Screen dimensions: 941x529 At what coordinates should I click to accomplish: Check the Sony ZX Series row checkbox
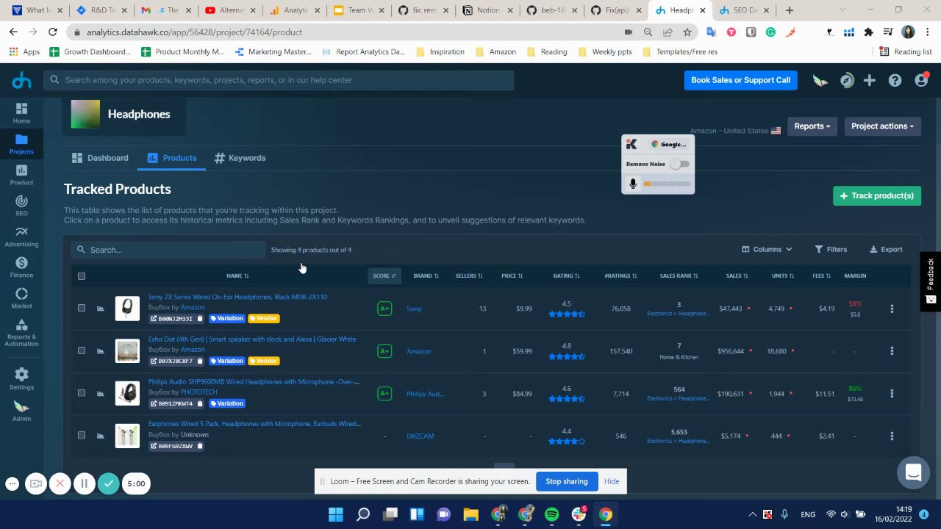(82, 308)
